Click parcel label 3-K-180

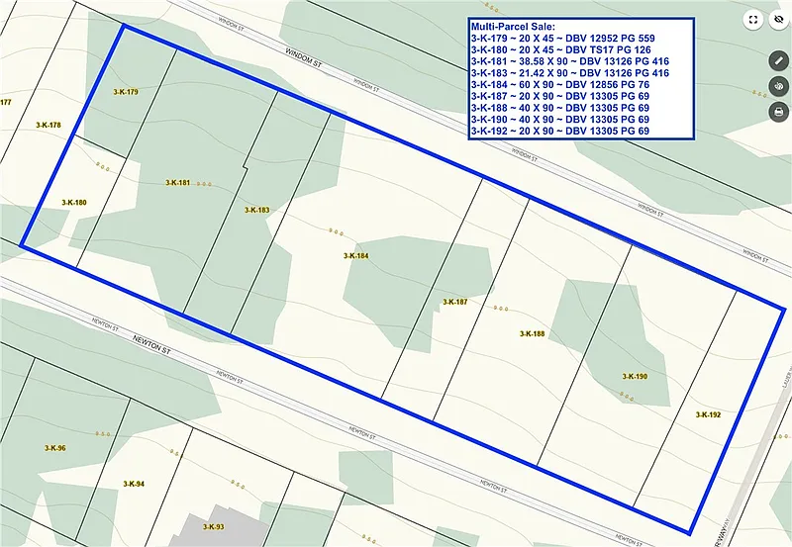pos(74,202)
